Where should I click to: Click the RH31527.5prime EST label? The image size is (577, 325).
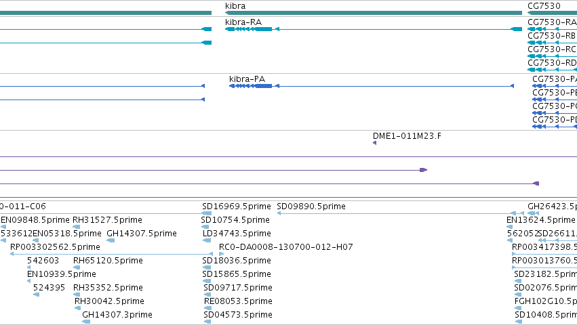coord(107,220)
